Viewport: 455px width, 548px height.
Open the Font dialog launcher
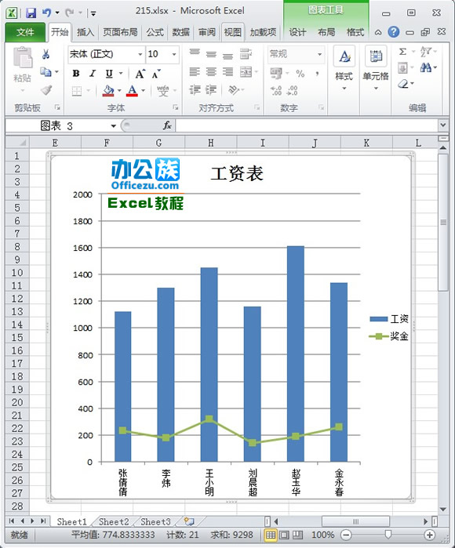[176, 107]
